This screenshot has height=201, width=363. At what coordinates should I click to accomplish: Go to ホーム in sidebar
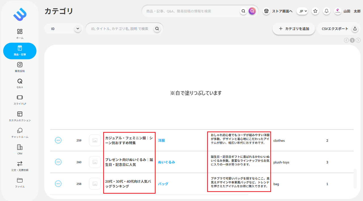pyautogui.click(x=20, y=34)
